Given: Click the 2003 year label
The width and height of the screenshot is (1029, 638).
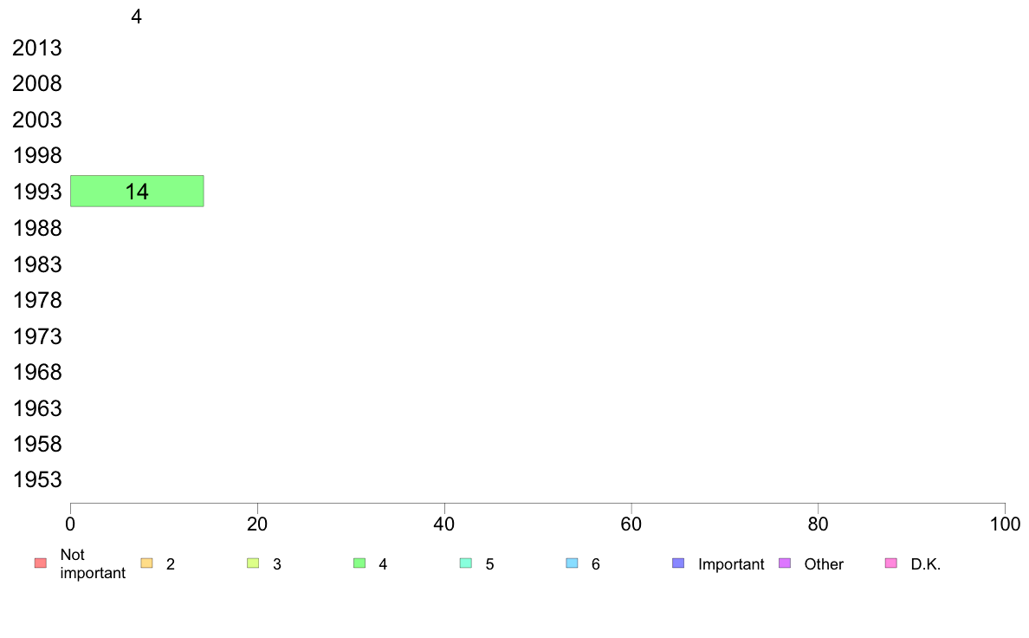Looking at the screenshot, I should click(x=36, y=120).
